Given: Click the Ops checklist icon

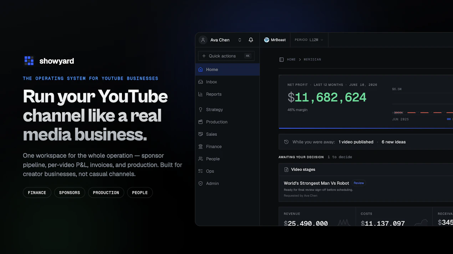Looking at the screenshot, I should pyautogui.click(x=200, y=171).
